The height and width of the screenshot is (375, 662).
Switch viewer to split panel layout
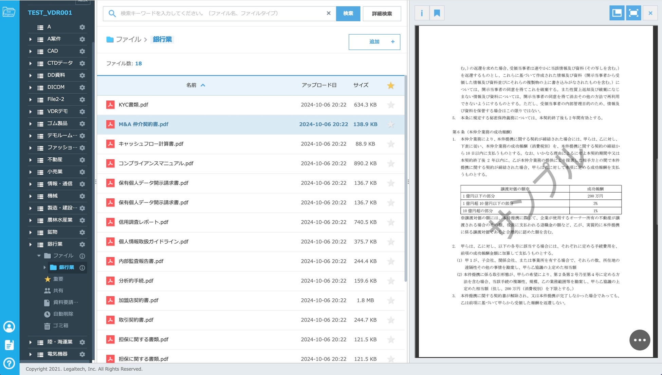[617, 13]
